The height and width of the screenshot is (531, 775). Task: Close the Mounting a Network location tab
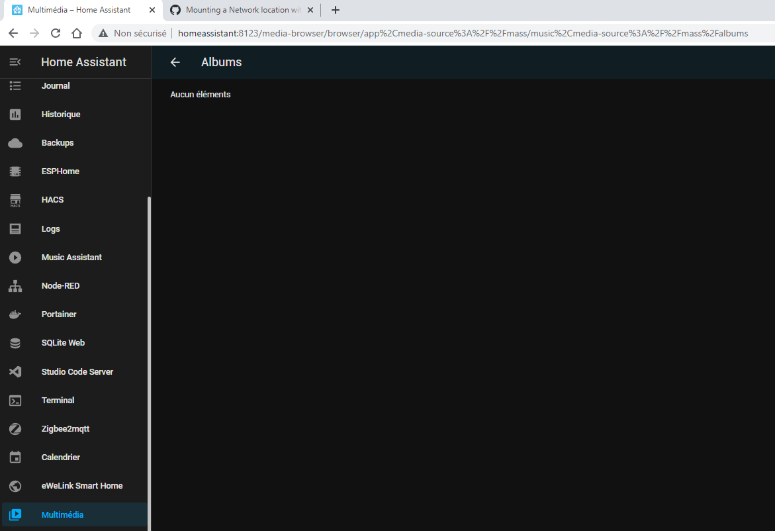point(310,10)
